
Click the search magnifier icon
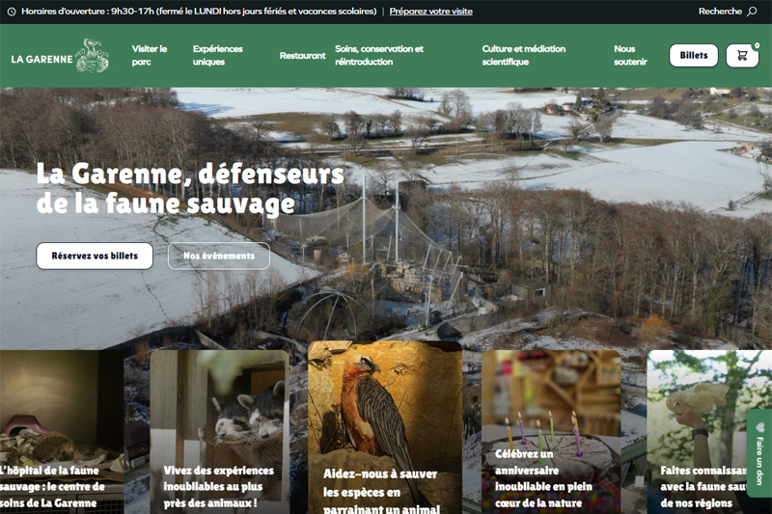(752, 12)
